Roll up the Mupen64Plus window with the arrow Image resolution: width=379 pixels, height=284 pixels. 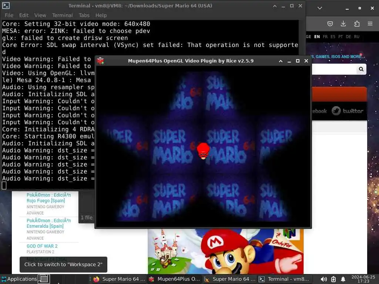(281, 61)
